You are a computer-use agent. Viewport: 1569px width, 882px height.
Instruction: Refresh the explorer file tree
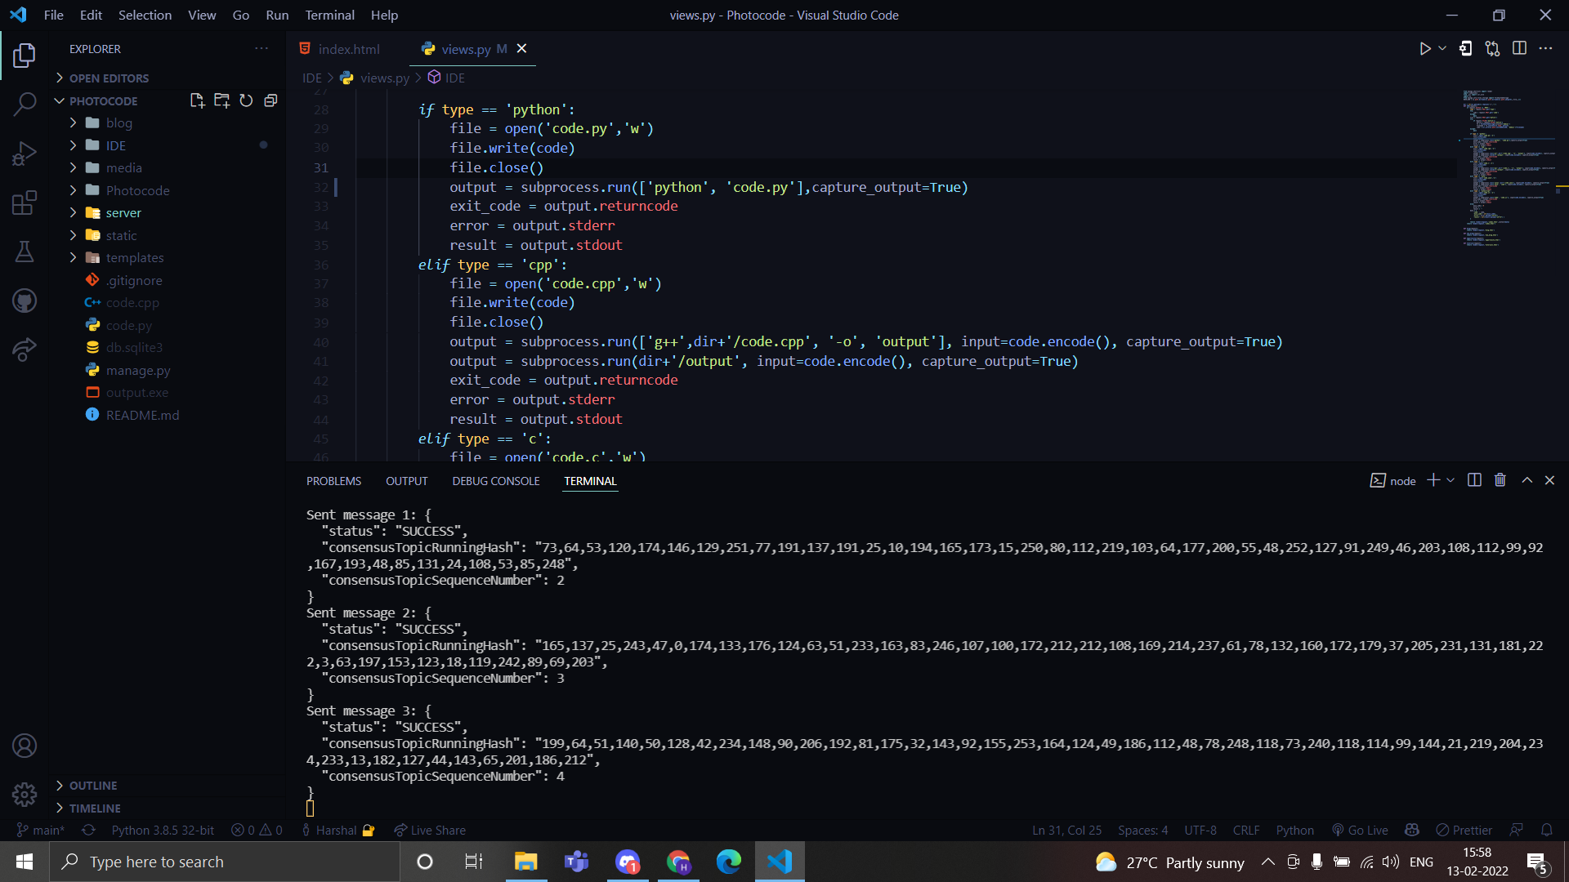pyautogui.click(x=246, y=100)
